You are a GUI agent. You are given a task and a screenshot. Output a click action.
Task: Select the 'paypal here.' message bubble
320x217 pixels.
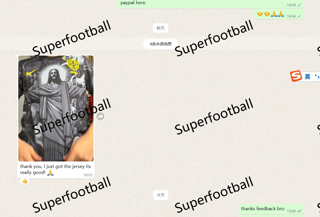coord(211,4)
